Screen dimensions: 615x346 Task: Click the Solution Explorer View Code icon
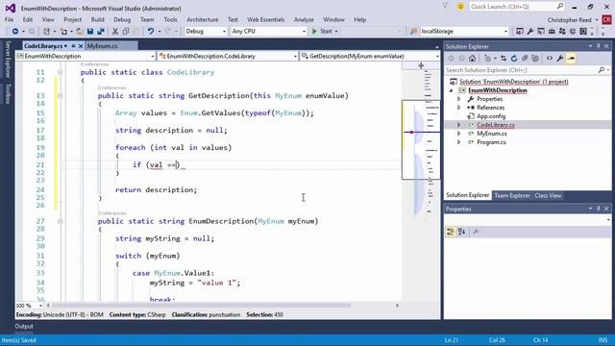[550, 59]
